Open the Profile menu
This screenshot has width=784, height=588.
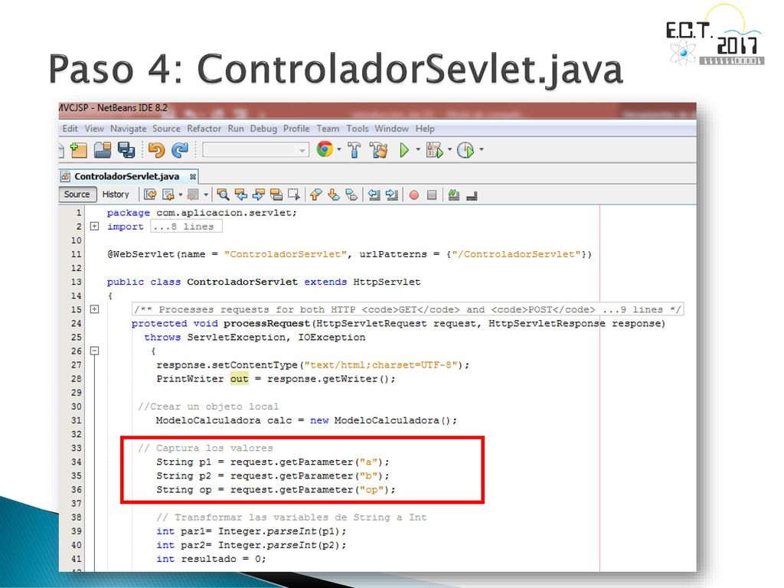(x=296, y=129)
